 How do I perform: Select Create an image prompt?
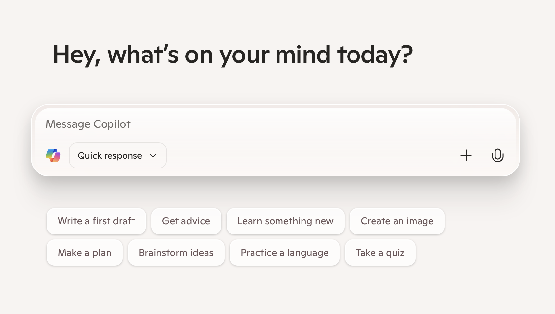(x=397, y=221)
